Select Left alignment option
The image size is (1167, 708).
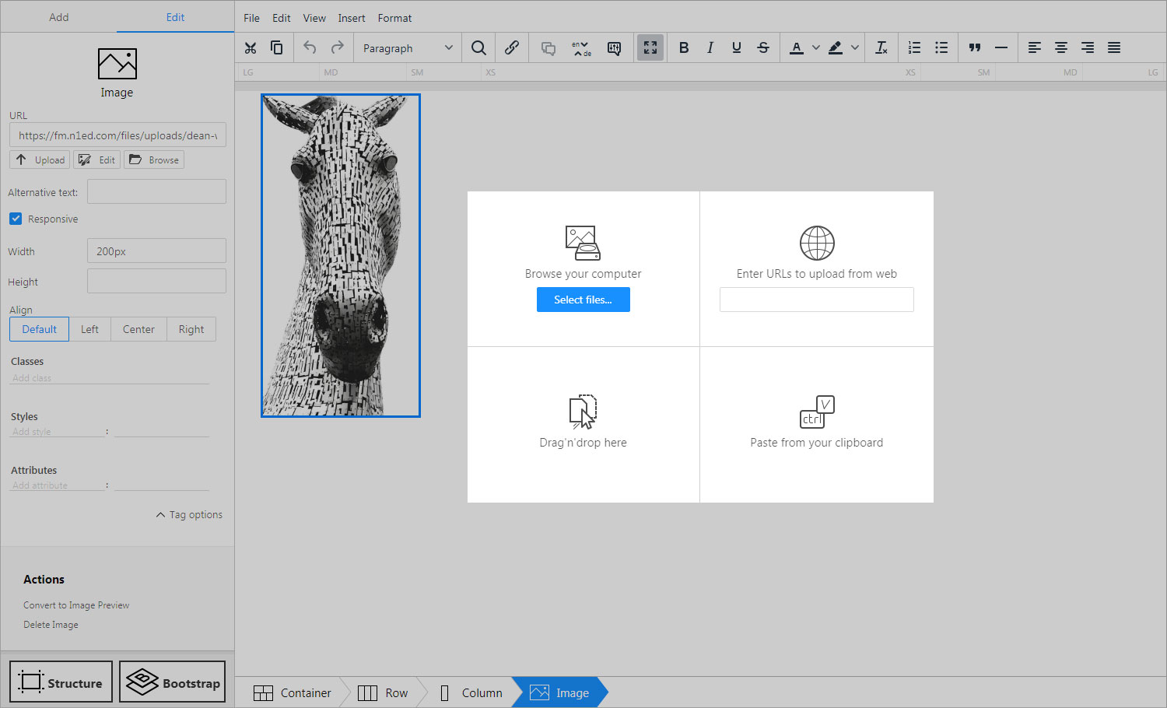click(89, 329)
